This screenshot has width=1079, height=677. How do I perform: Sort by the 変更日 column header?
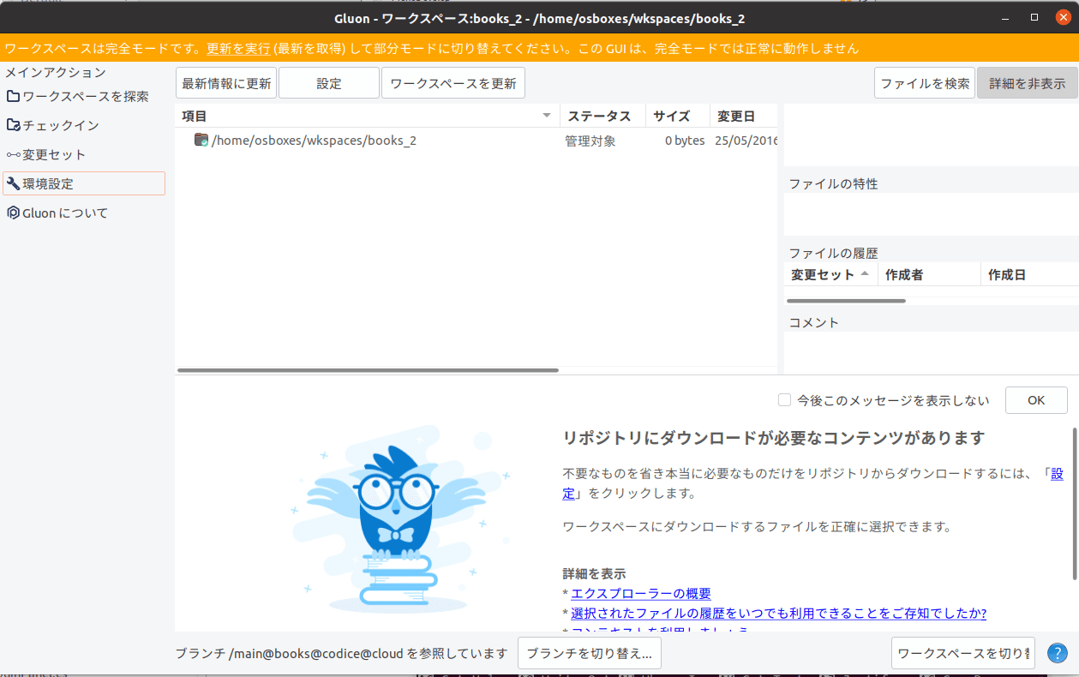[x=744, y=116]
